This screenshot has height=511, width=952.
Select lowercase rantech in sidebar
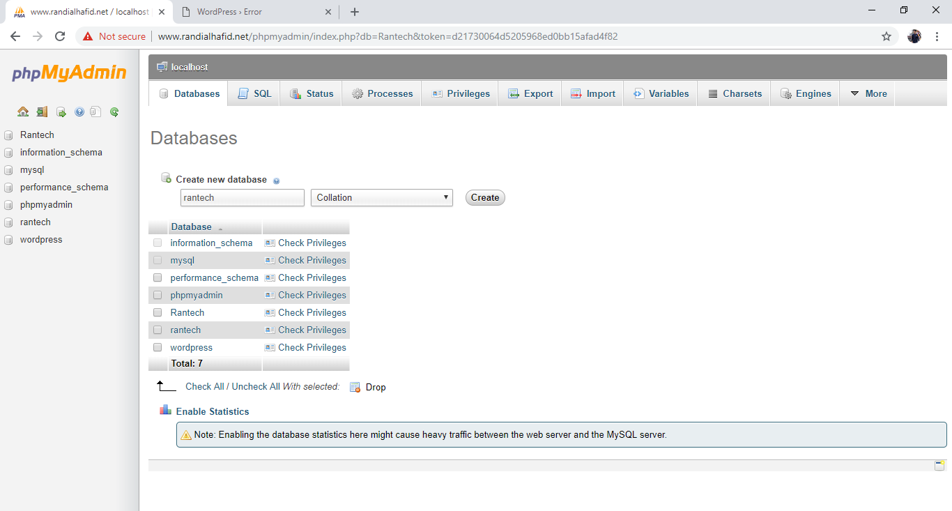coord(36,222)
